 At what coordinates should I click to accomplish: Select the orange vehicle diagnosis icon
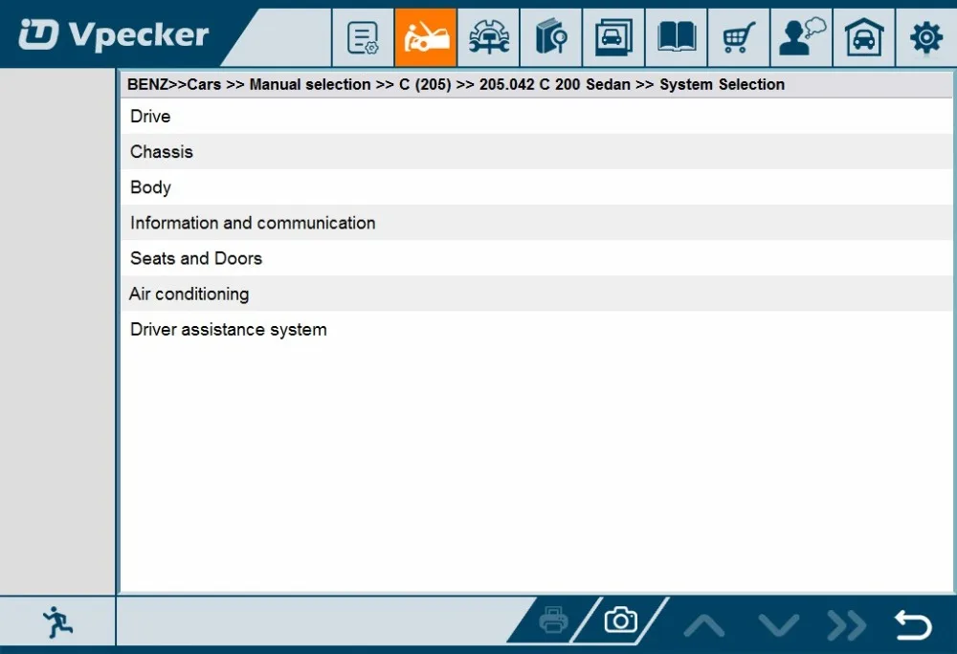tap(426, 38)
